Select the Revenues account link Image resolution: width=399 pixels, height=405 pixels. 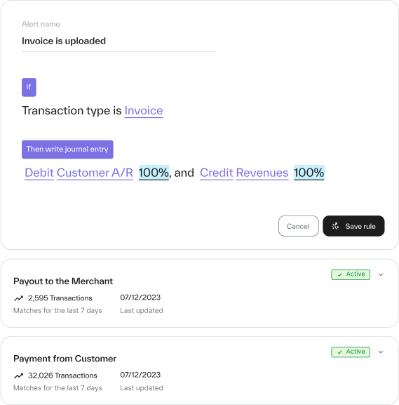(x=262, y=173)
